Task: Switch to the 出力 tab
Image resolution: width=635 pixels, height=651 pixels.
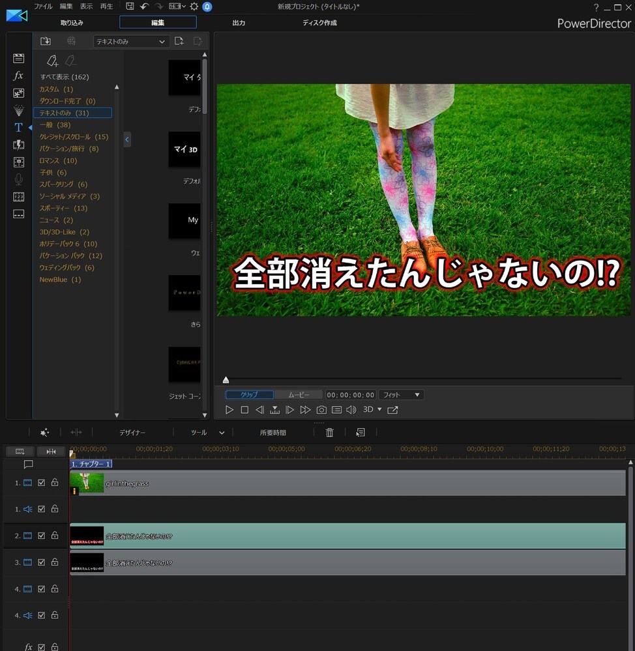Action: click(239, 23)
